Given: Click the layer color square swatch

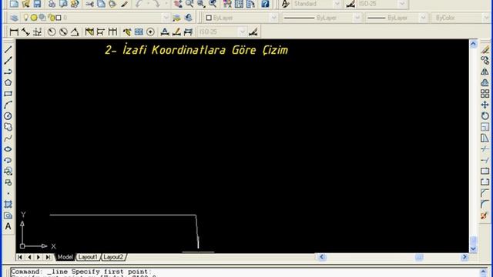Looking at the screenshot, I should [x=59, y=18].
